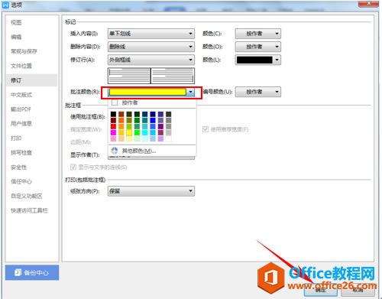This screenshot has height=299, width=382.
Task: Open the 插入内容 style dropdown
Action: coord(151,34)
